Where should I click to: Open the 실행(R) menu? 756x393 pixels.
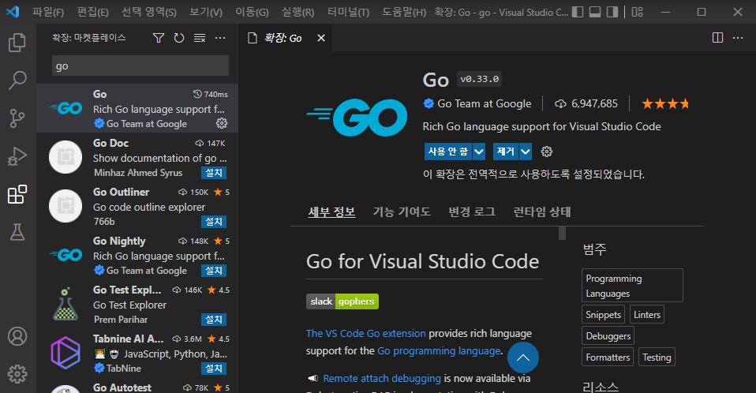pos(298,12)
